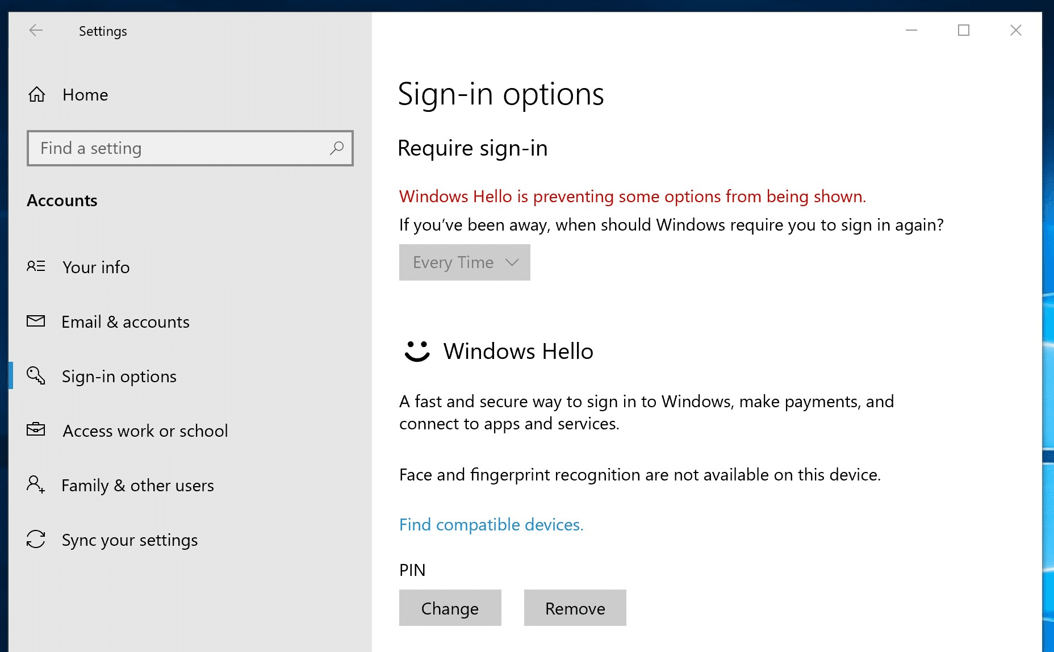Open Find compatible devices link
Viewport: 1054px width, 652px height.
(491, 524)
